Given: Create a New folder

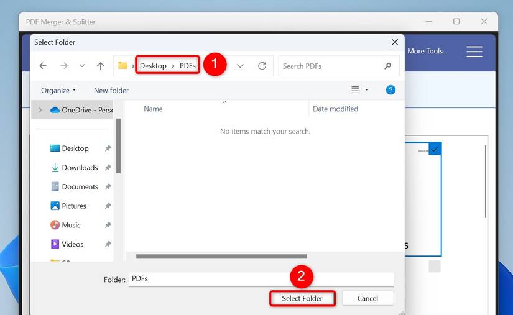Looking at the screenshot, I should coord(111,91).
